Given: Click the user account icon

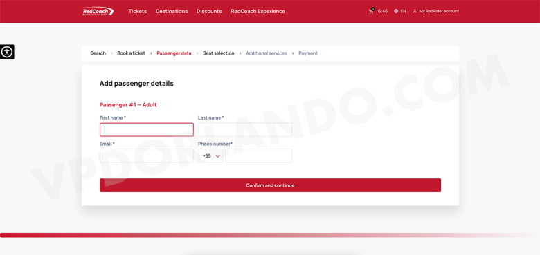Looking at the screenshot, I should coord(415,11).
